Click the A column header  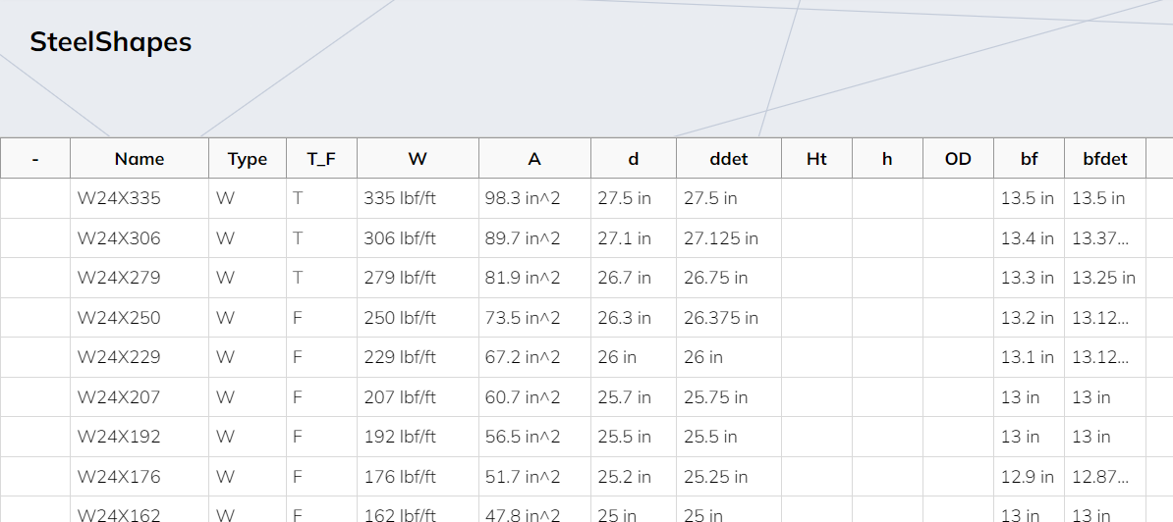pyautogui.click(x=534, y=158)
